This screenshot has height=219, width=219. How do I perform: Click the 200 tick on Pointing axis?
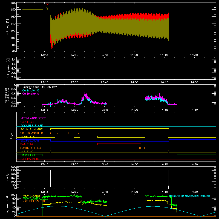(x=13, y=3)
